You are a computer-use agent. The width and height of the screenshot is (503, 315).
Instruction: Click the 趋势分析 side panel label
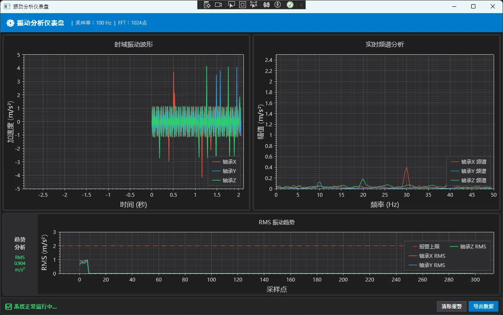pos(20,243)
